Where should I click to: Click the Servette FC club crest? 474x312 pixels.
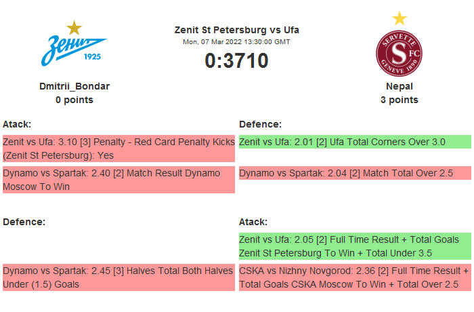tap(400, 54)
